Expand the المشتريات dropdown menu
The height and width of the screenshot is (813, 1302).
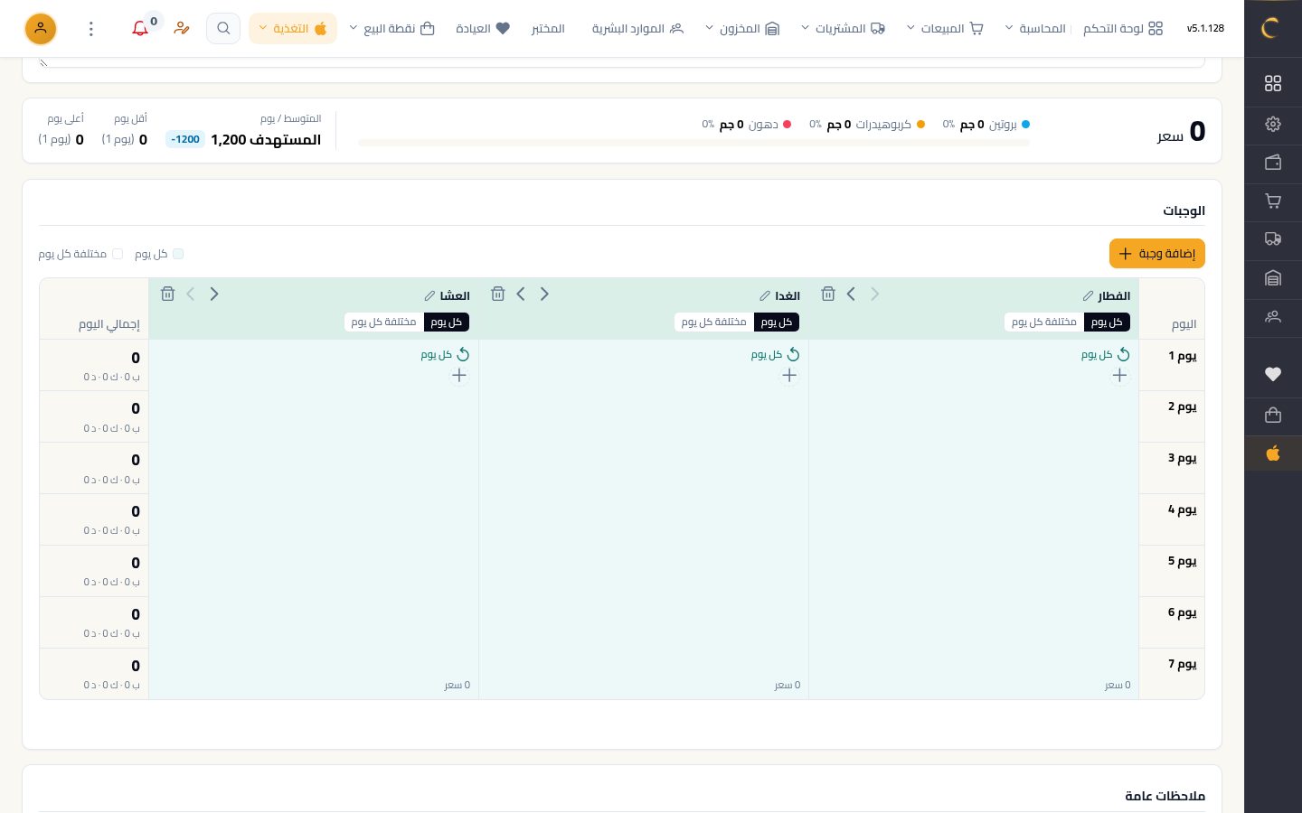843,28
